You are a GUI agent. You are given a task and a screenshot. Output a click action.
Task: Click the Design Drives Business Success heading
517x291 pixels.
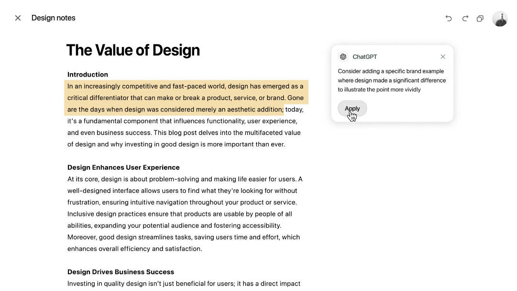tap(121, 272)
